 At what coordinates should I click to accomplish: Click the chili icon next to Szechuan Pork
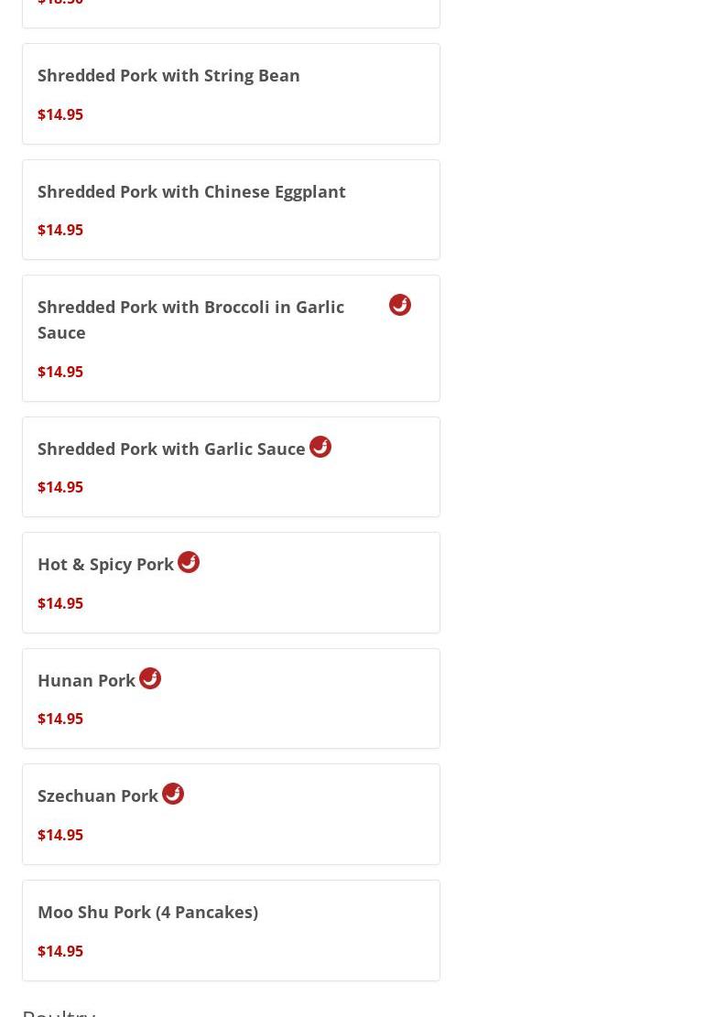point(172,794)
